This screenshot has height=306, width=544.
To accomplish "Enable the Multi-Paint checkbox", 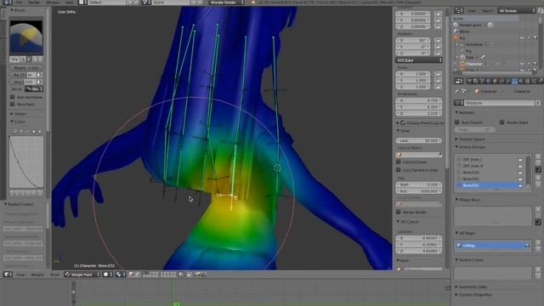I will [x=13, y=104].
